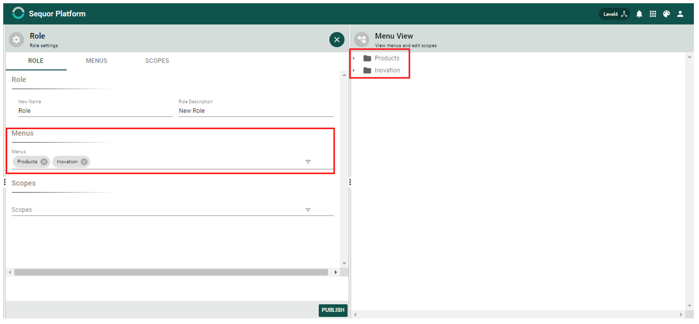Click Role panel scroll right arrow
This screenshot has width=699, height=324.
pos(336,272)
